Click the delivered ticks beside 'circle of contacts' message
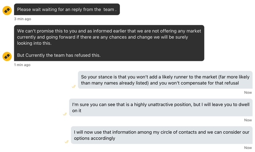This screenshot has height=152, width=255. pyautogui.click(x=67, y=142)
